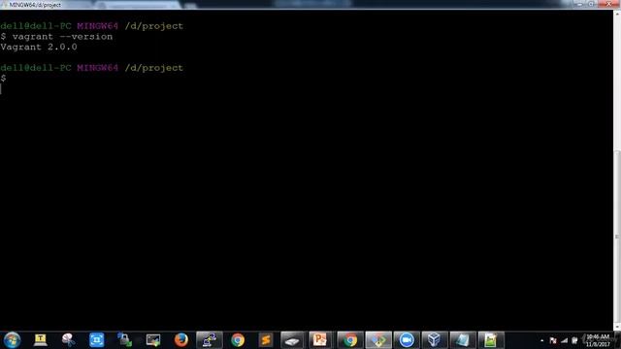Switch to the Zoom meeting app icon

click(407, 340)
